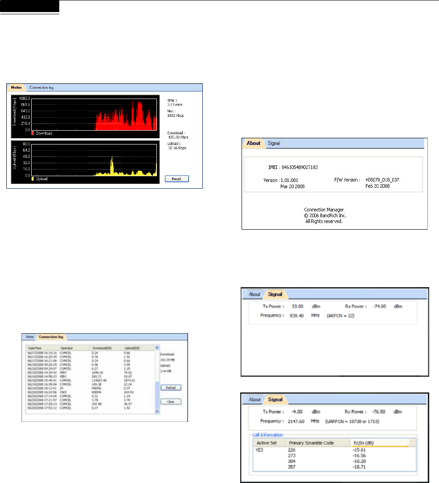Select the highlighted Connection log tab above the log table
This screenshot has width=439, height=483.
pos(51,337)
